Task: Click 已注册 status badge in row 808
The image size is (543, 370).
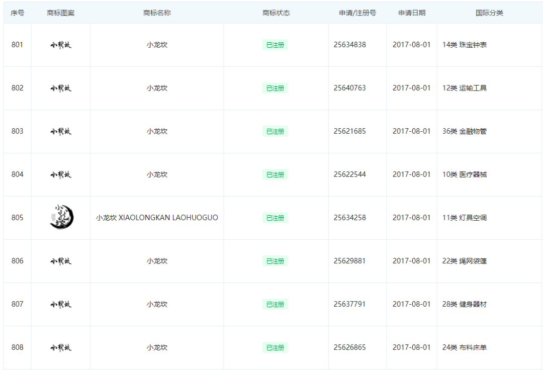Action: click(276, 348)
